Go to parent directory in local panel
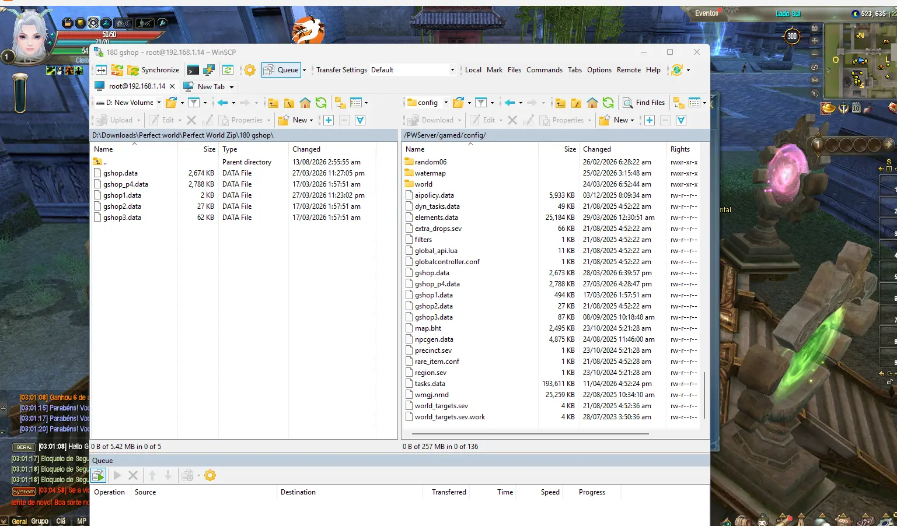Screen dimensions: 897x526 273,103
